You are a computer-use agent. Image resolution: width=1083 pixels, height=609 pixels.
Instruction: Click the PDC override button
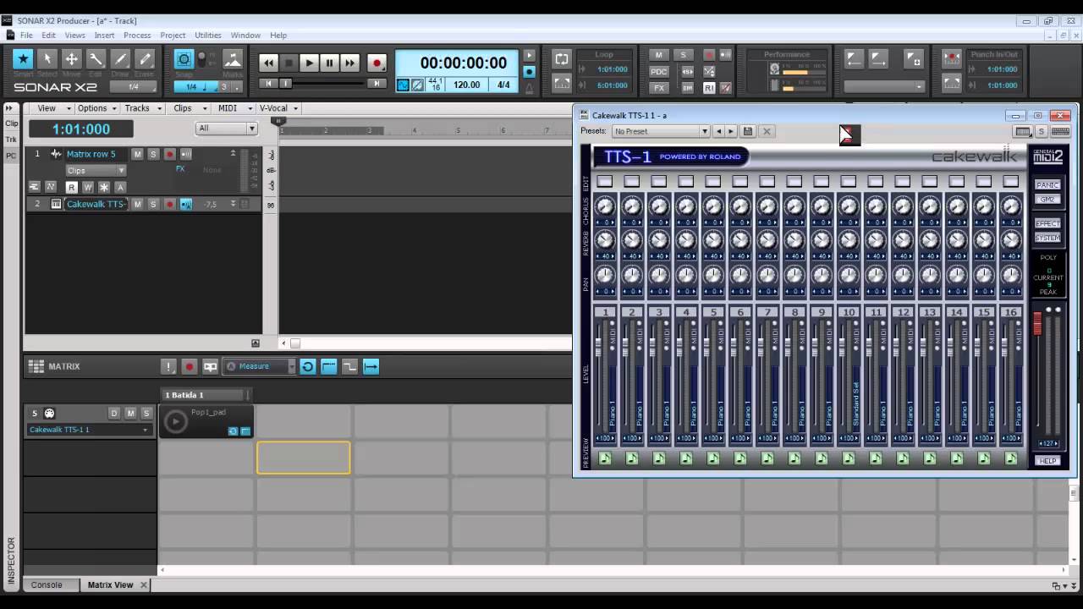pos(659,71)
